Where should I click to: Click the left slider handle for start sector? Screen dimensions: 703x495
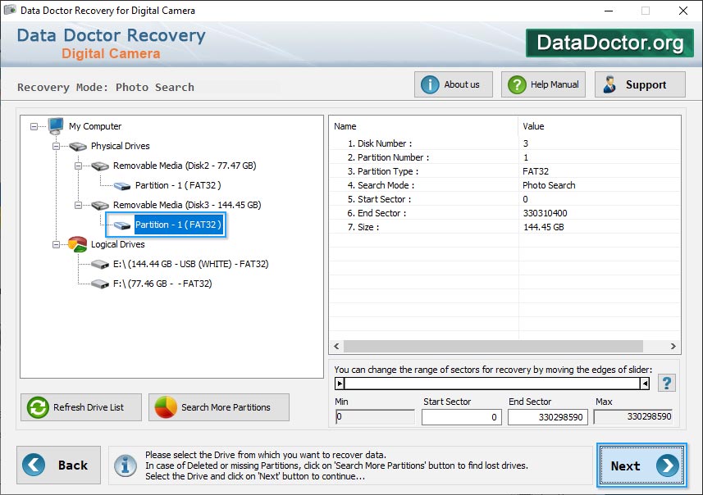[x=340, y=384]
